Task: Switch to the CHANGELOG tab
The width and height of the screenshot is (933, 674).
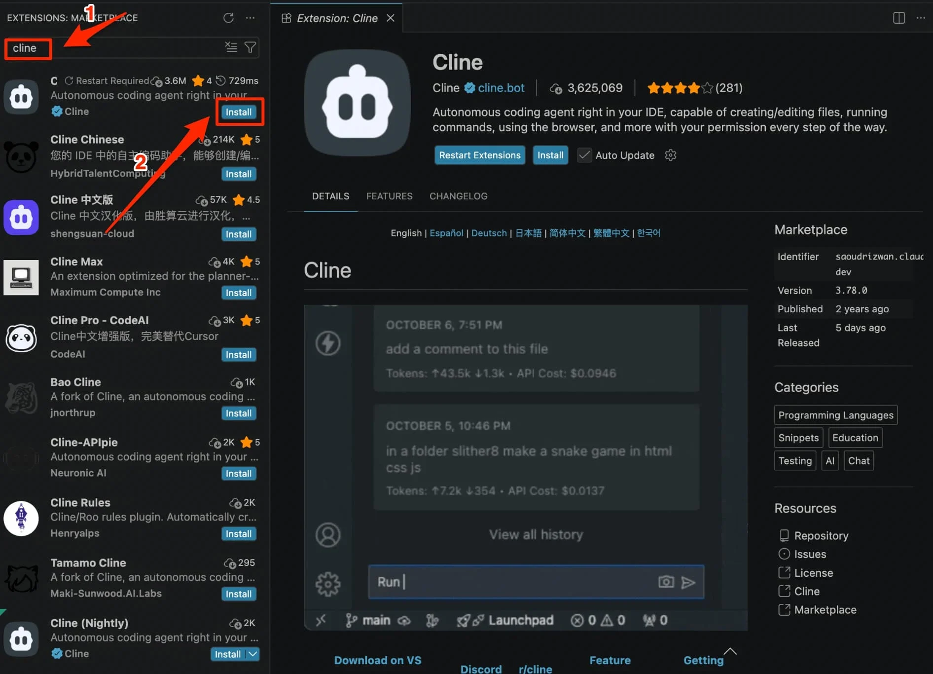Action: [x=458, y=196]
